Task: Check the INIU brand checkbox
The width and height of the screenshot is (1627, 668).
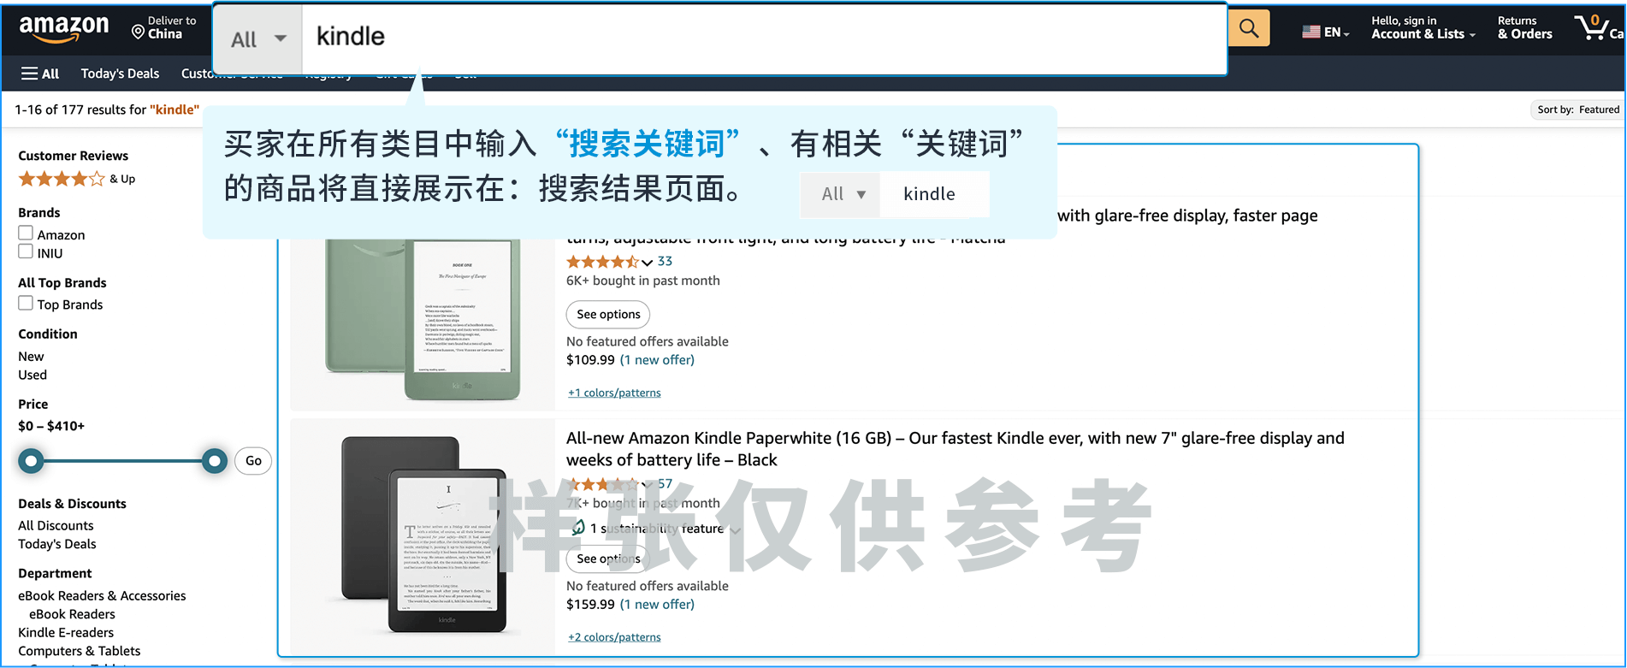Action: (x=26, y=252)
